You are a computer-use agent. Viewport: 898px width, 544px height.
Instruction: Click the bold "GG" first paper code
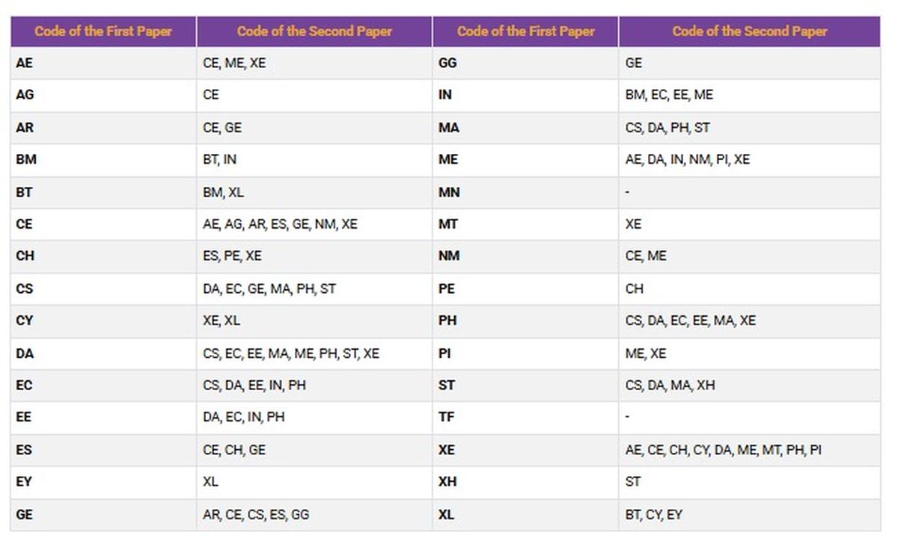448,64
